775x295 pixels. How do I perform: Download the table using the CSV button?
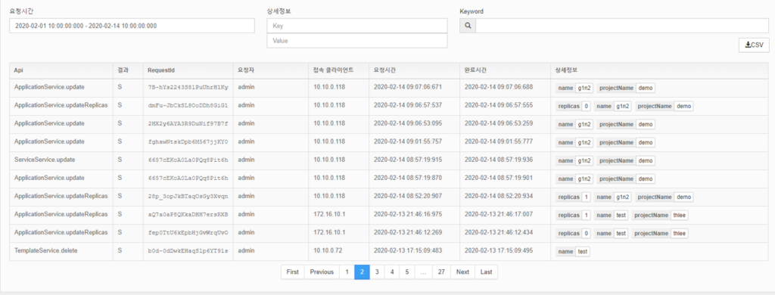pos(754,45)
